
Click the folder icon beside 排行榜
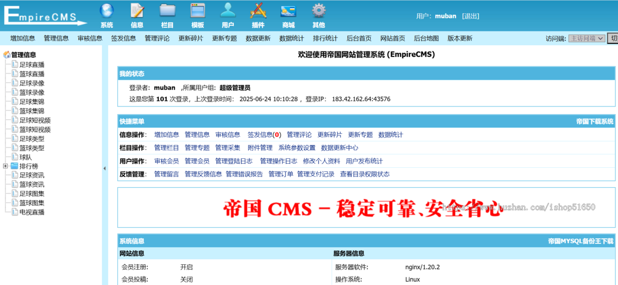pos(14,166)
